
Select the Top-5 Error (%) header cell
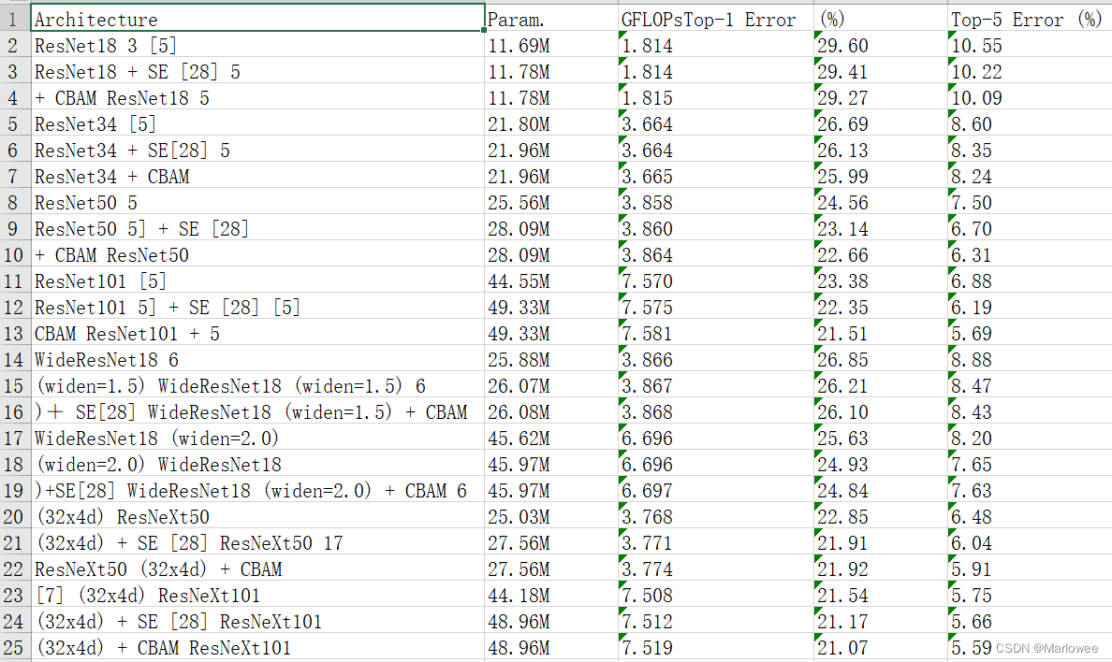[x=1030, y=19]
